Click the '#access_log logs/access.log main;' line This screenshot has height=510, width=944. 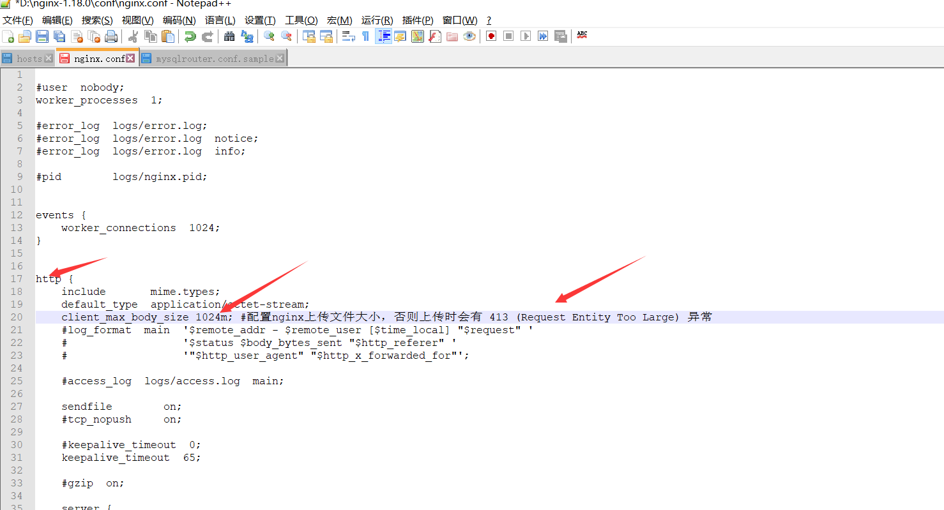(x=172, y=381)
